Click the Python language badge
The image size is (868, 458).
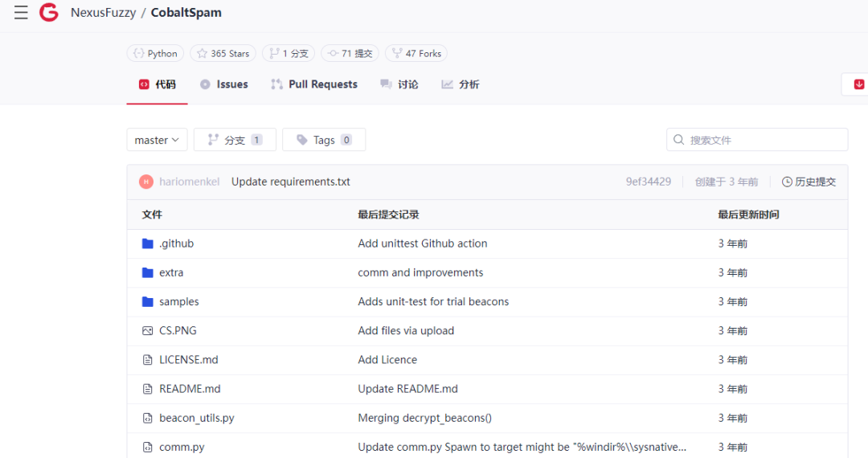(x=156, y=53)
